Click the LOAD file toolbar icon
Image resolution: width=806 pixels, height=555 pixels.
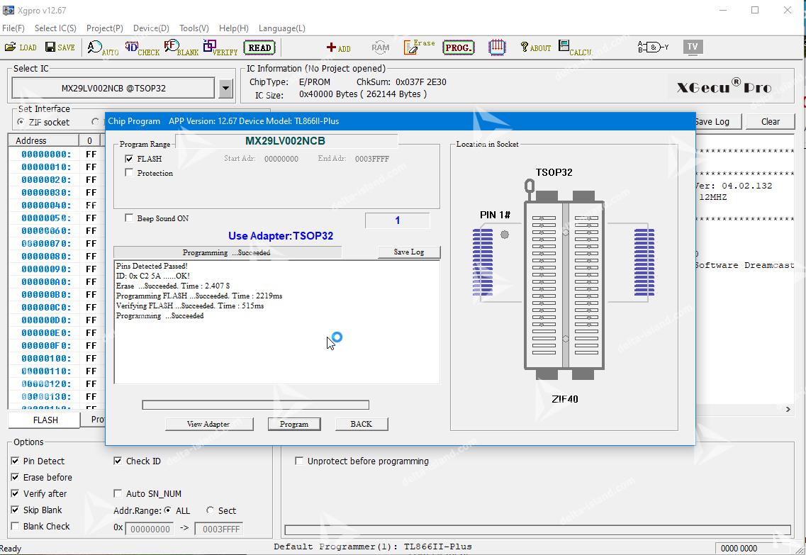coord(21,47)
